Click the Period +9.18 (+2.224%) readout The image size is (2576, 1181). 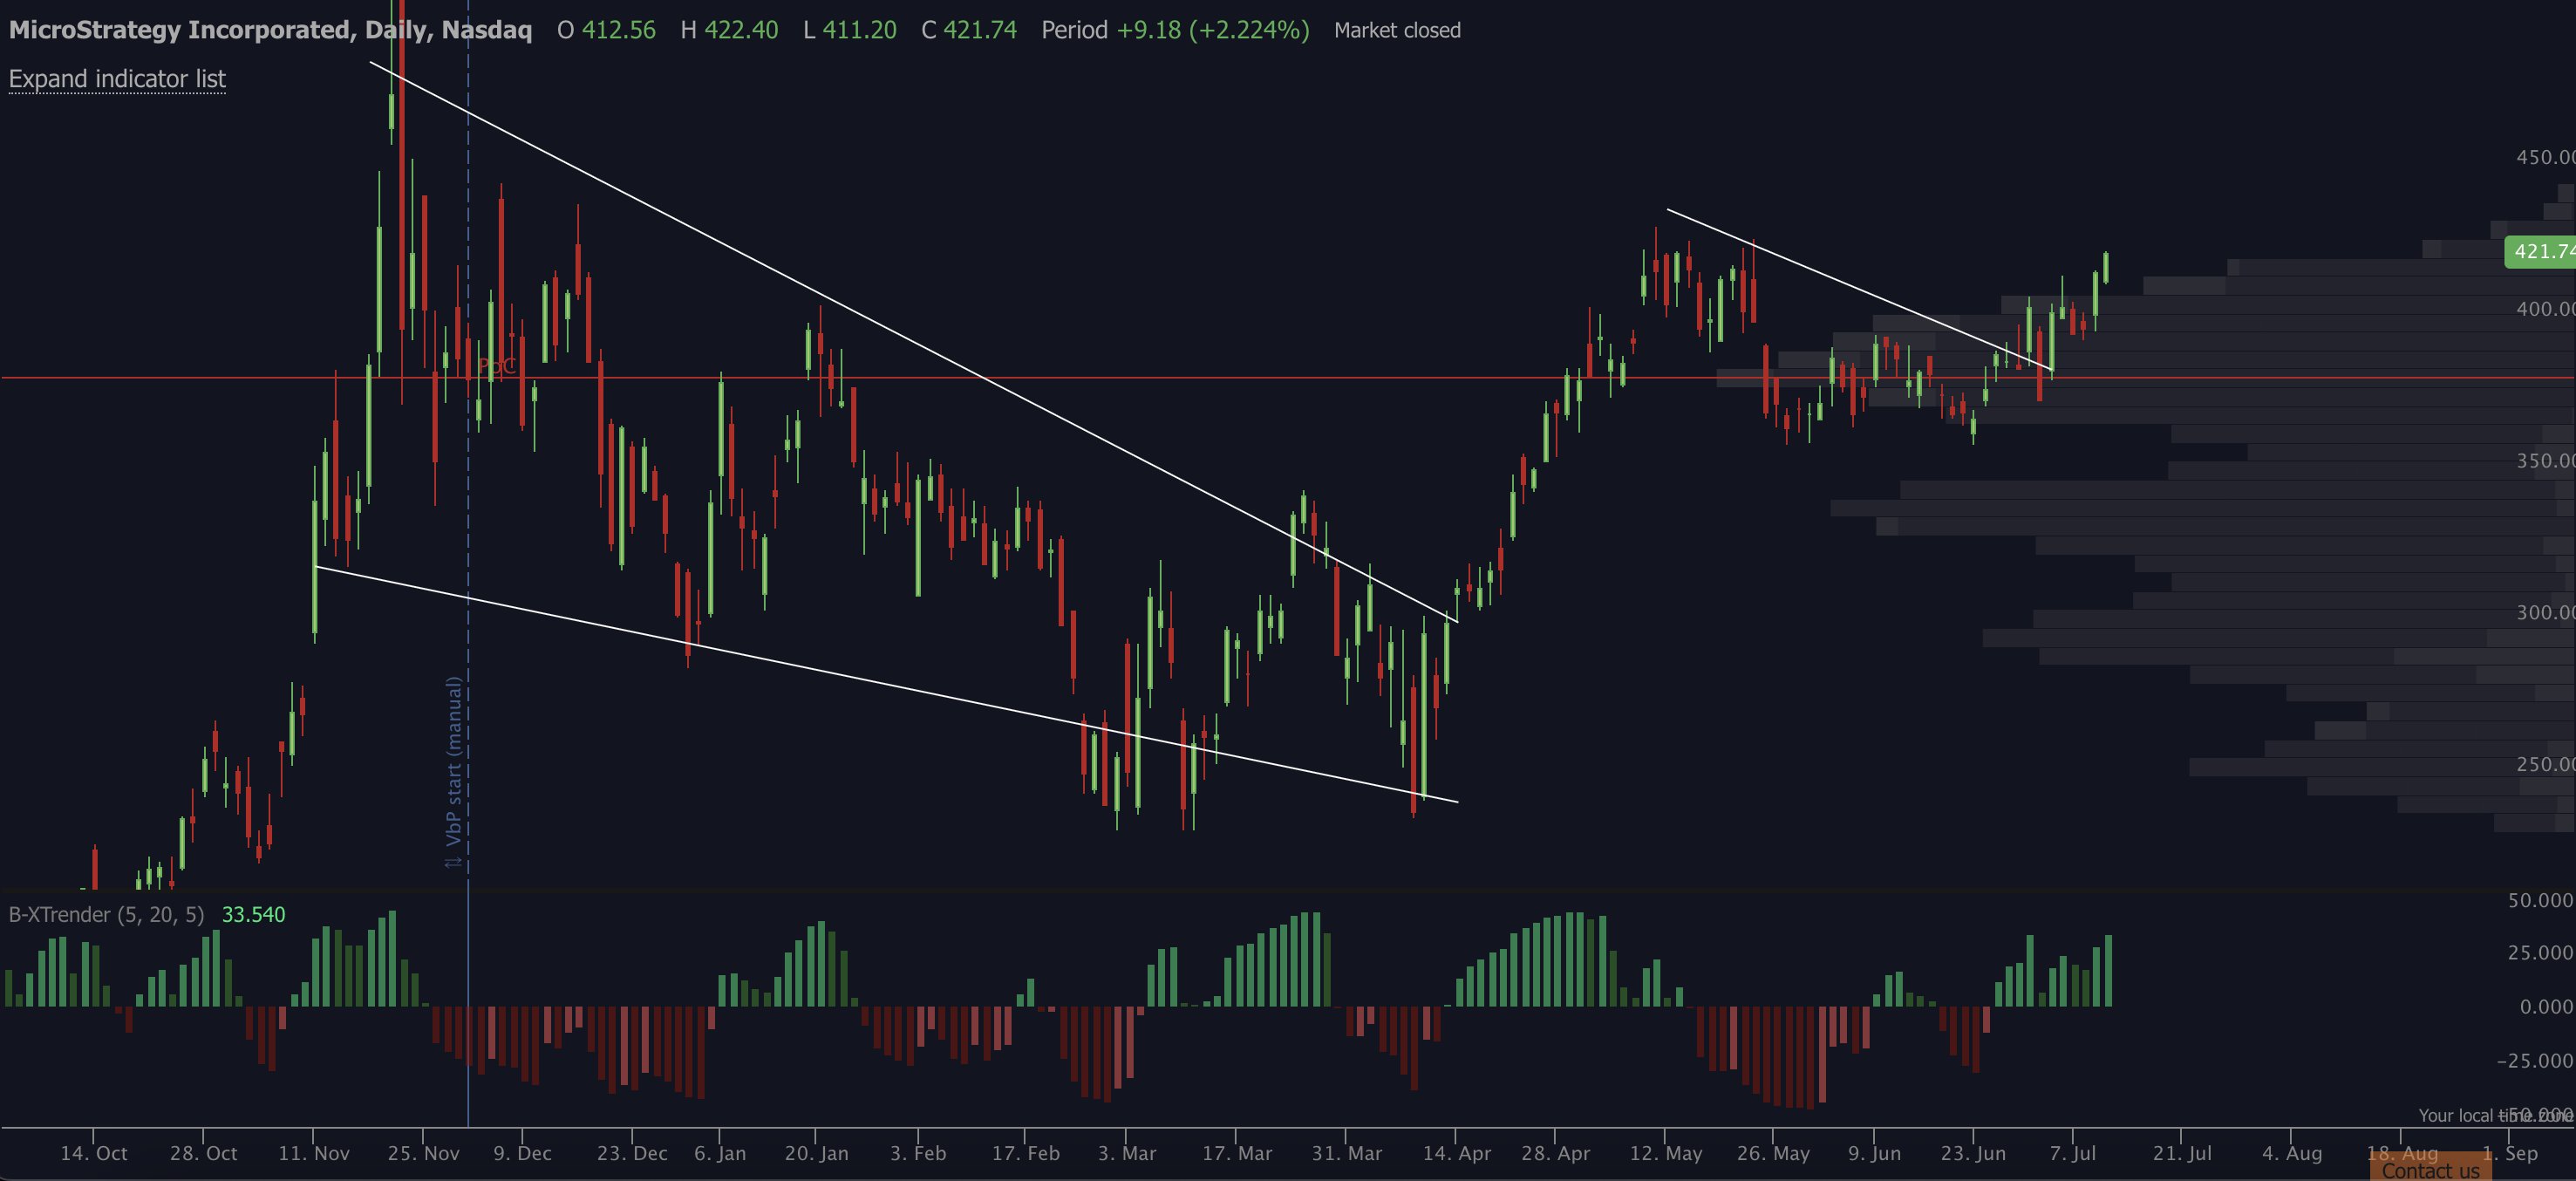point(1175,30)
